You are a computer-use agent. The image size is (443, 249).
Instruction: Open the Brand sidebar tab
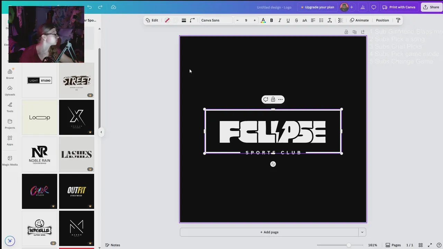click(x=10, y=74)
